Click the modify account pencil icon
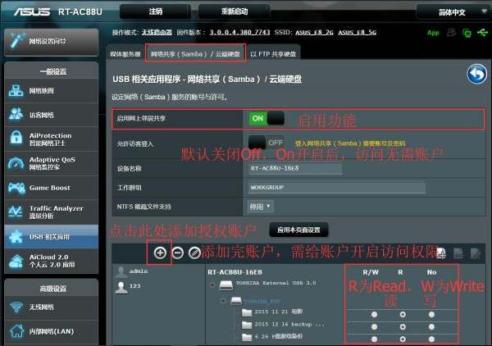 tap(194, 253)
